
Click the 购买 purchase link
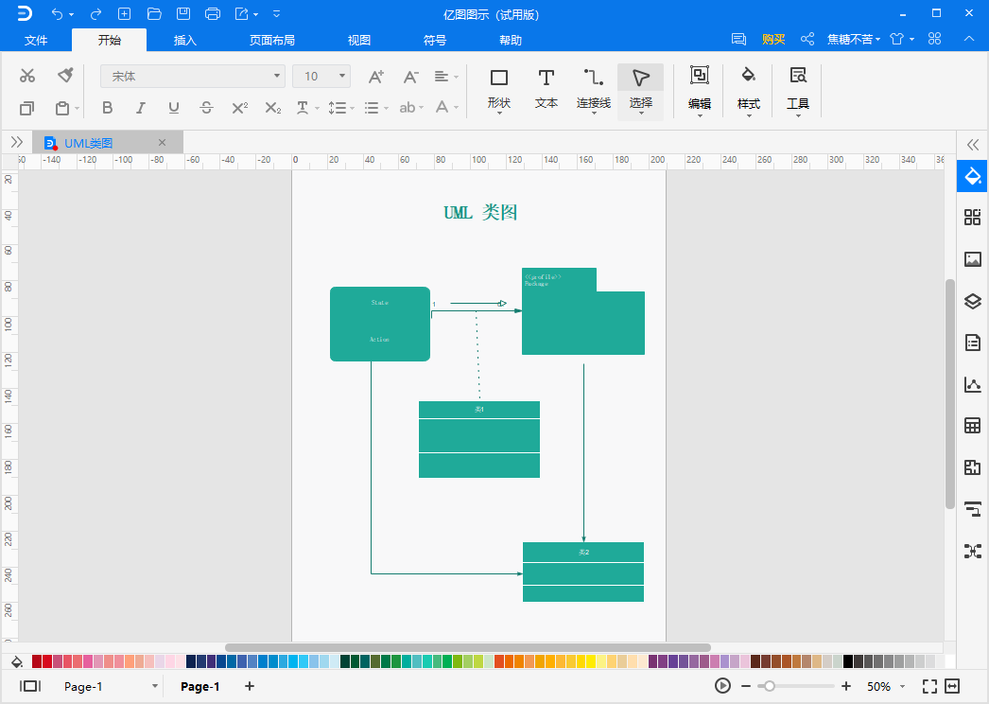[x=773, y=39]
